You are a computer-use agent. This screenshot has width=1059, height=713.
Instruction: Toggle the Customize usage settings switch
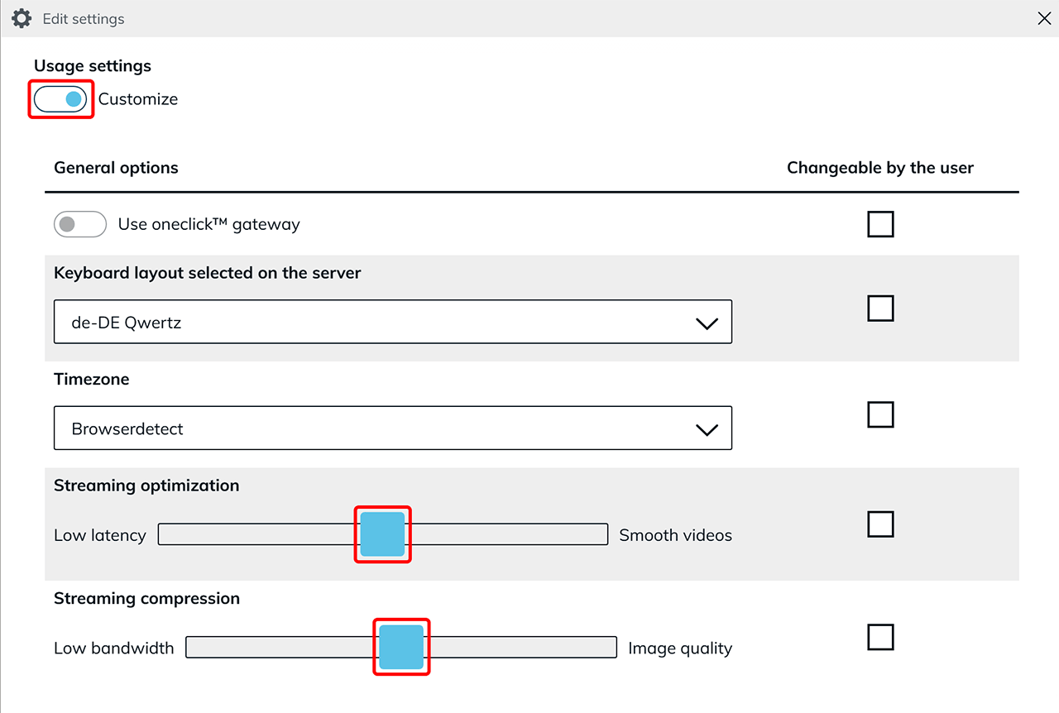click(x=60, y=99)
